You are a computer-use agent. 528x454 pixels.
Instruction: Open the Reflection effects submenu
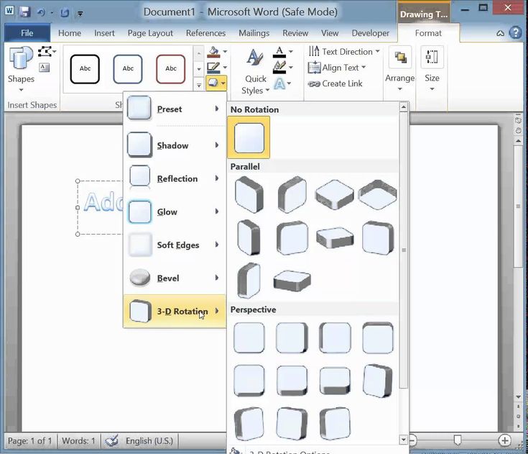[174, 178]
